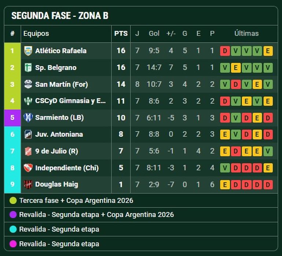Click 9 de Julio's latest green V result
The height and width of the screenshot is (256, 282).
(268, 151)
